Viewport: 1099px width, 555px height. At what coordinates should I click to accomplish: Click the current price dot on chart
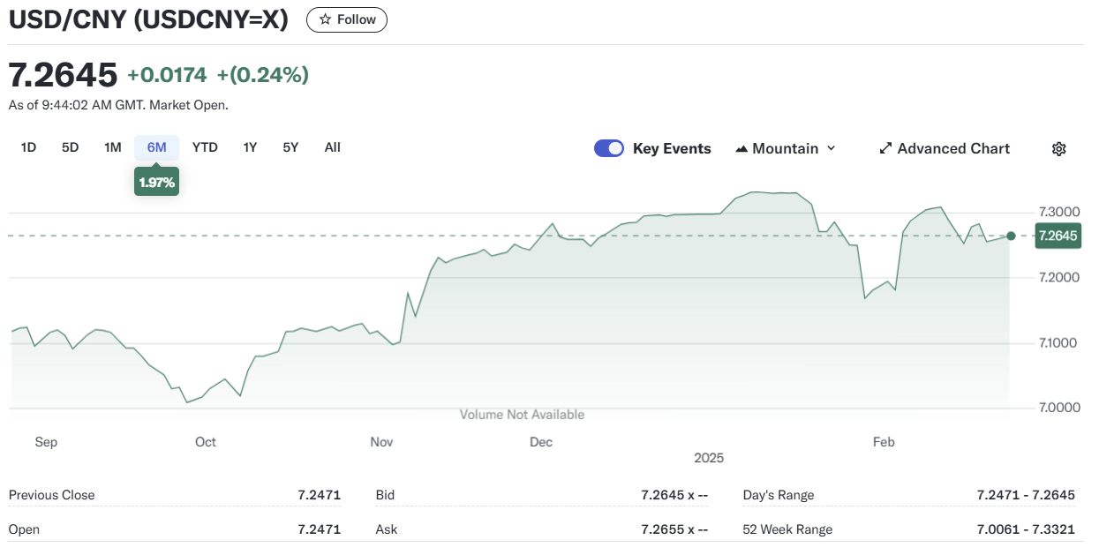pos(1011,236)
